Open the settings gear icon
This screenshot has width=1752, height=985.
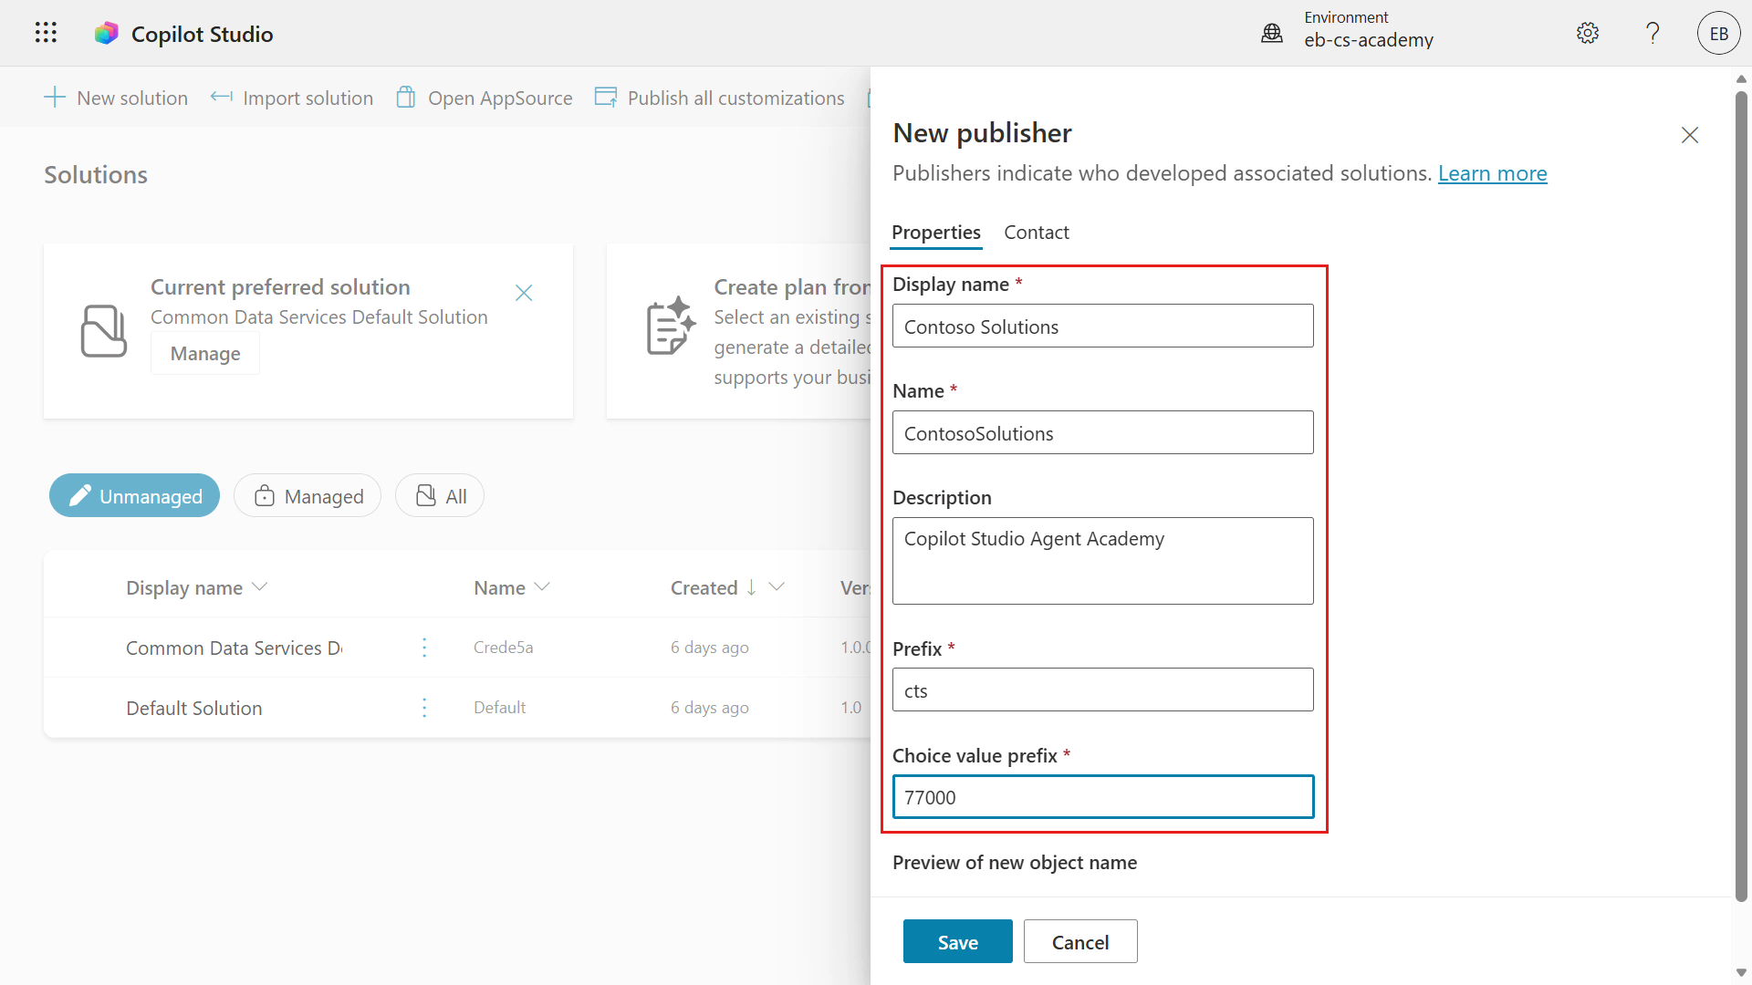pos(1588,33)
